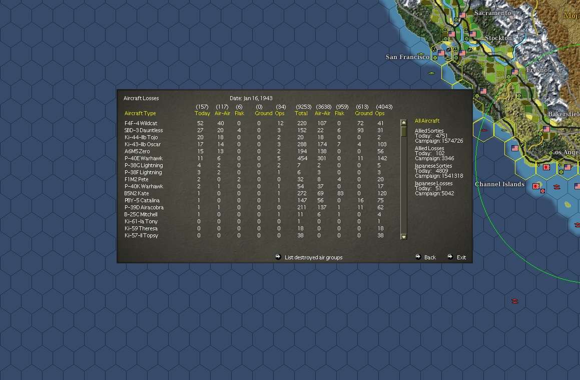
Task: Select the Ki-61-Ia Tony row
Action: click(x=255, y=222)
